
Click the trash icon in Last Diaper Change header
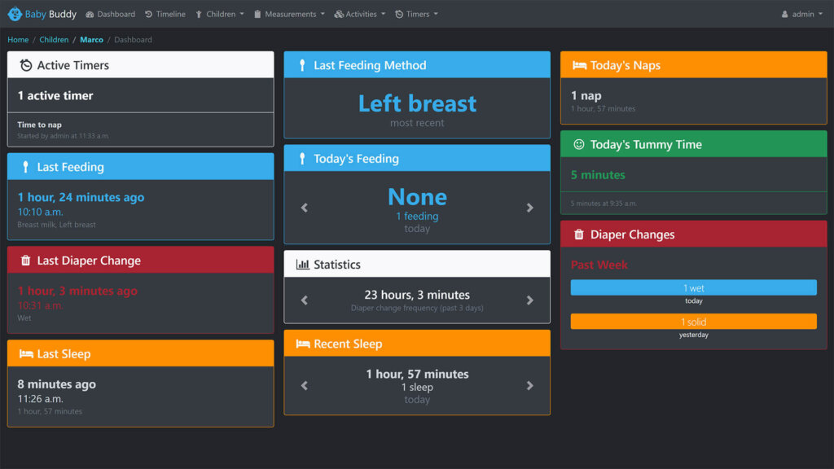tap(25, 261)
